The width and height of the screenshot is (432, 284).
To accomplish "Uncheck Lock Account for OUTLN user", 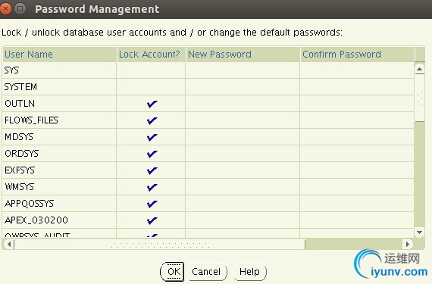I will point(152,104).
